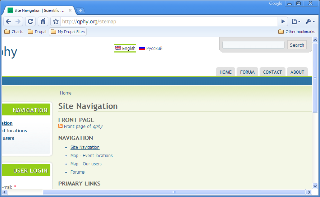Click the horizontal scrollbar right arrow

click(x=309, y=192)
